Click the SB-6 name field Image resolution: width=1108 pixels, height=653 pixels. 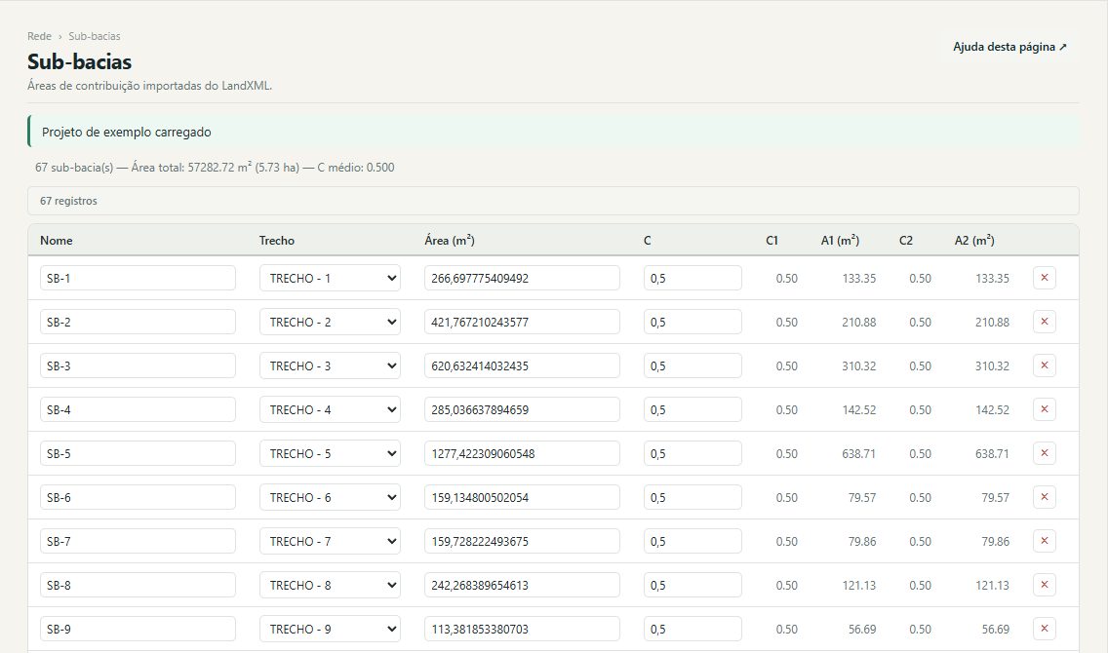pyautogui.click(x=138, y=497)
